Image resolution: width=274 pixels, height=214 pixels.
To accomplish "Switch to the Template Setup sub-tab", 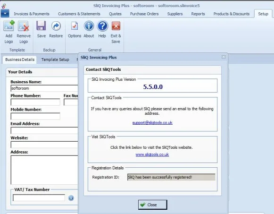I will 55,60.
